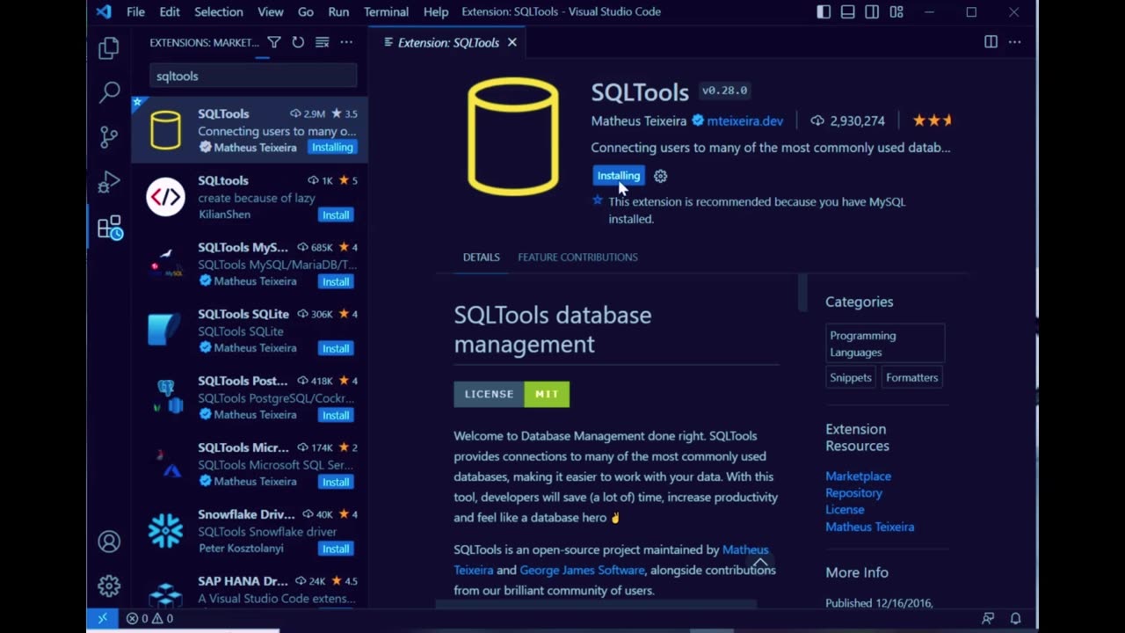The image size is (1125, 633).
Task: Open the Run menu
Action: 338,11
